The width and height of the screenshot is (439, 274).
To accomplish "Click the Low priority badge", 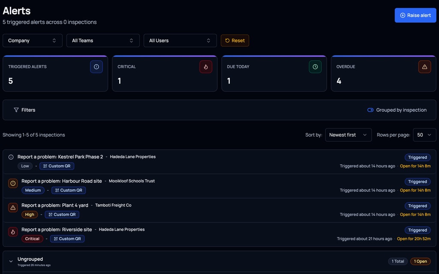I will [25, 166].
